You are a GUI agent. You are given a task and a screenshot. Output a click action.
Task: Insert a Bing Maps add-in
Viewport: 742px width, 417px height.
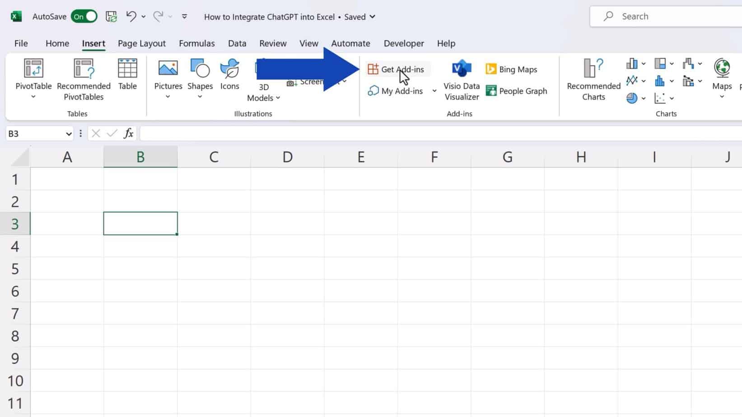point(512,69)
